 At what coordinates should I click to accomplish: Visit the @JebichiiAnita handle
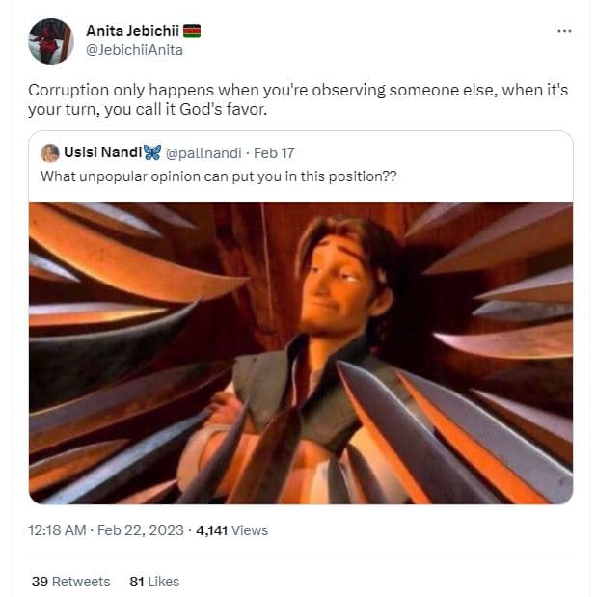134,50
